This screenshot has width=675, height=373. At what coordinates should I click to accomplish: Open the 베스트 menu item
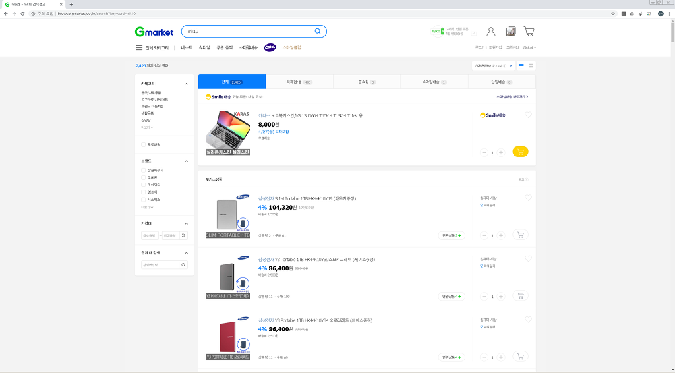pyautogui.click(x=187, y=47)
